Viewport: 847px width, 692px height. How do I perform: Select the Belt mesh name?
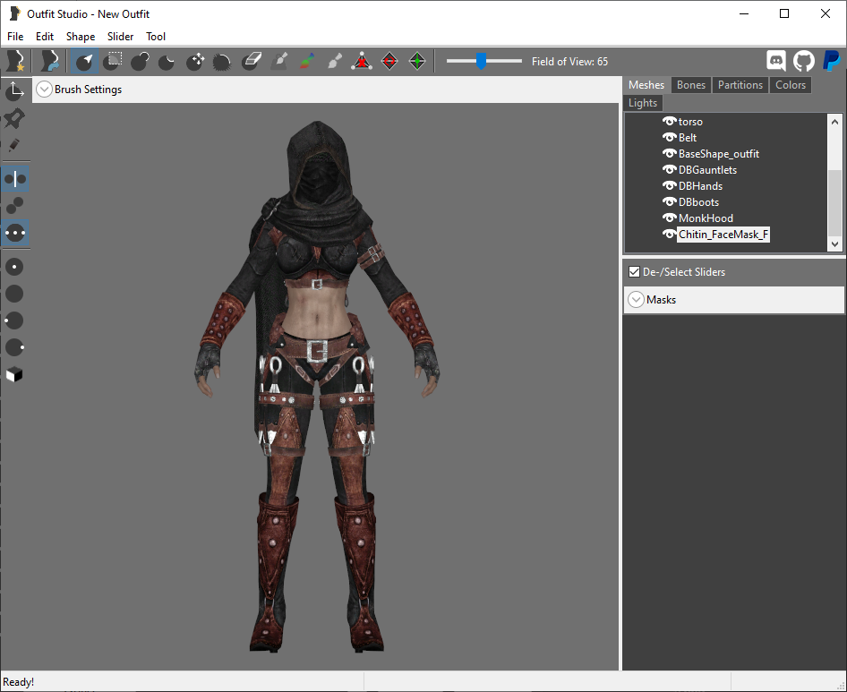(688, 138)
